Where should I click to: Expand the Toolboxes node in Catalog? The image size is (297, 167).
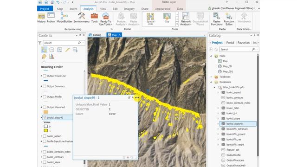point(211,77)
